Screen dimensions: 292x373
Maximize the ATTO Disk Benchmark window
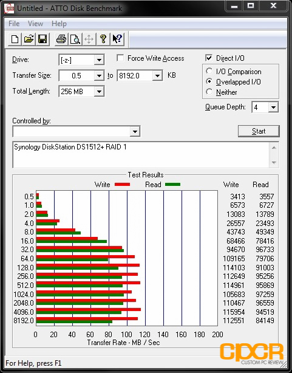(x=251, y=6)
